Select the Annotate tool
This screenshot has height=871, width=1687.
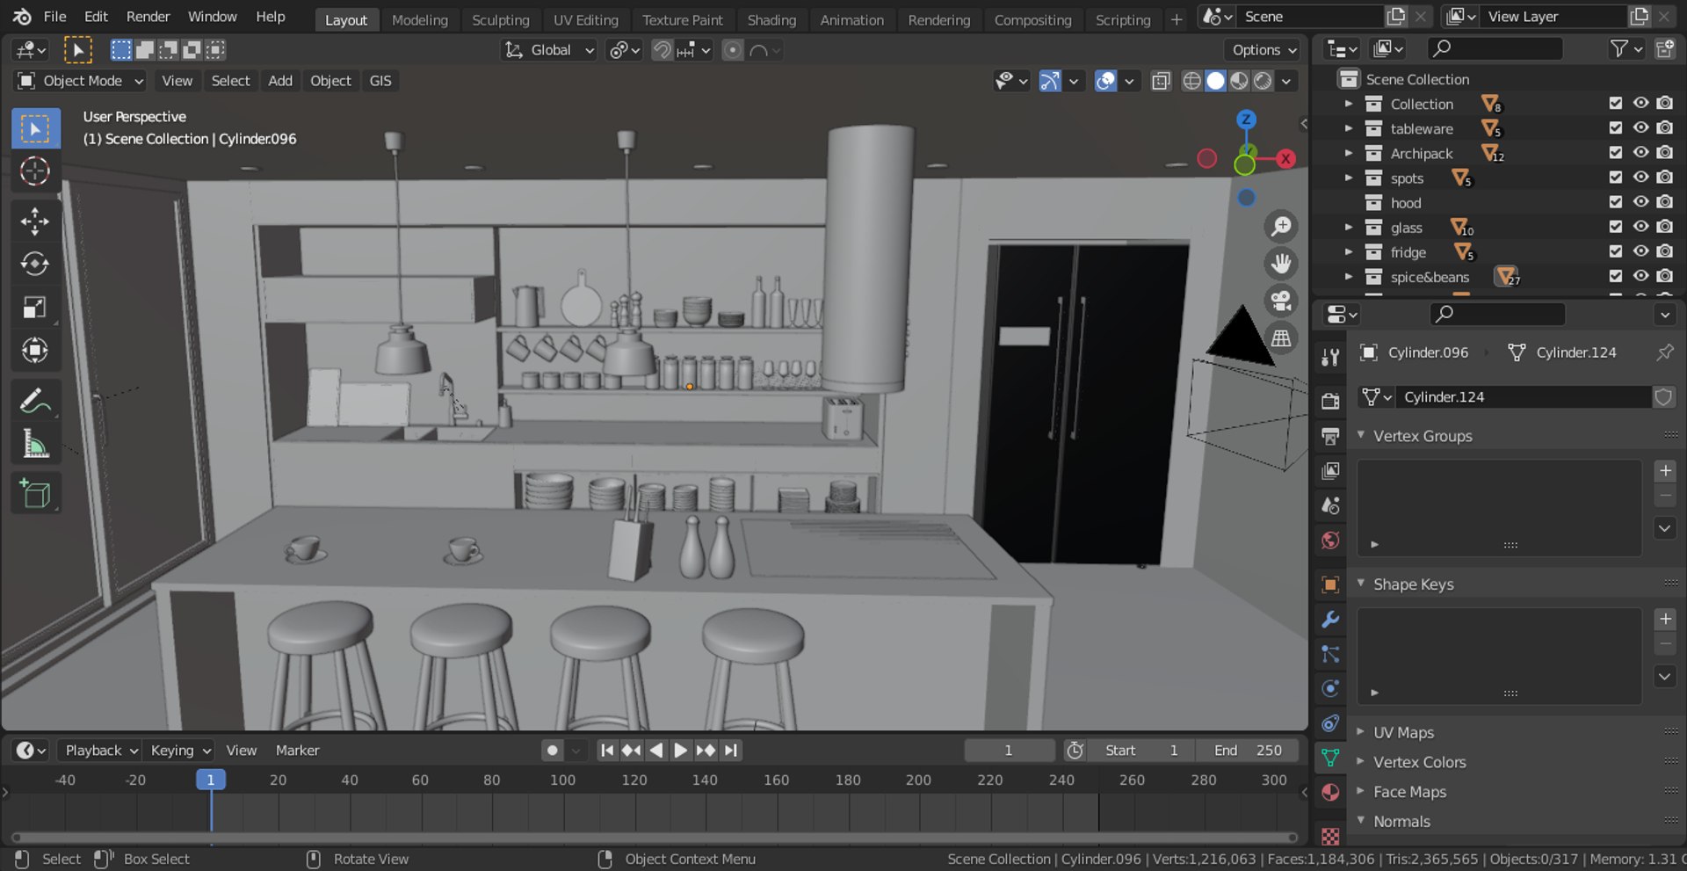[x=35, y=401]
